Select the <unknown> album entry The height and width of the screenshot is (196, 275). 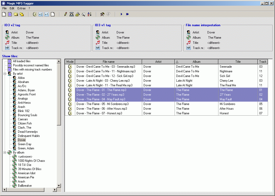coord(25,157)
